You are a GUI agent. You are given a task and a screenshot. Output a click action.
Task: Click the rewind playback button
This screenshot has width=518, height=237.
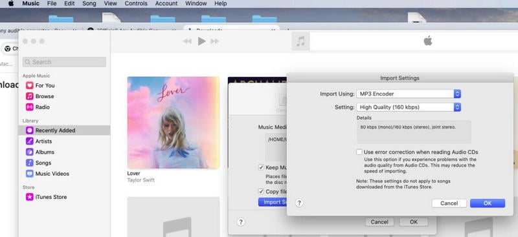[x=187, y=41]
